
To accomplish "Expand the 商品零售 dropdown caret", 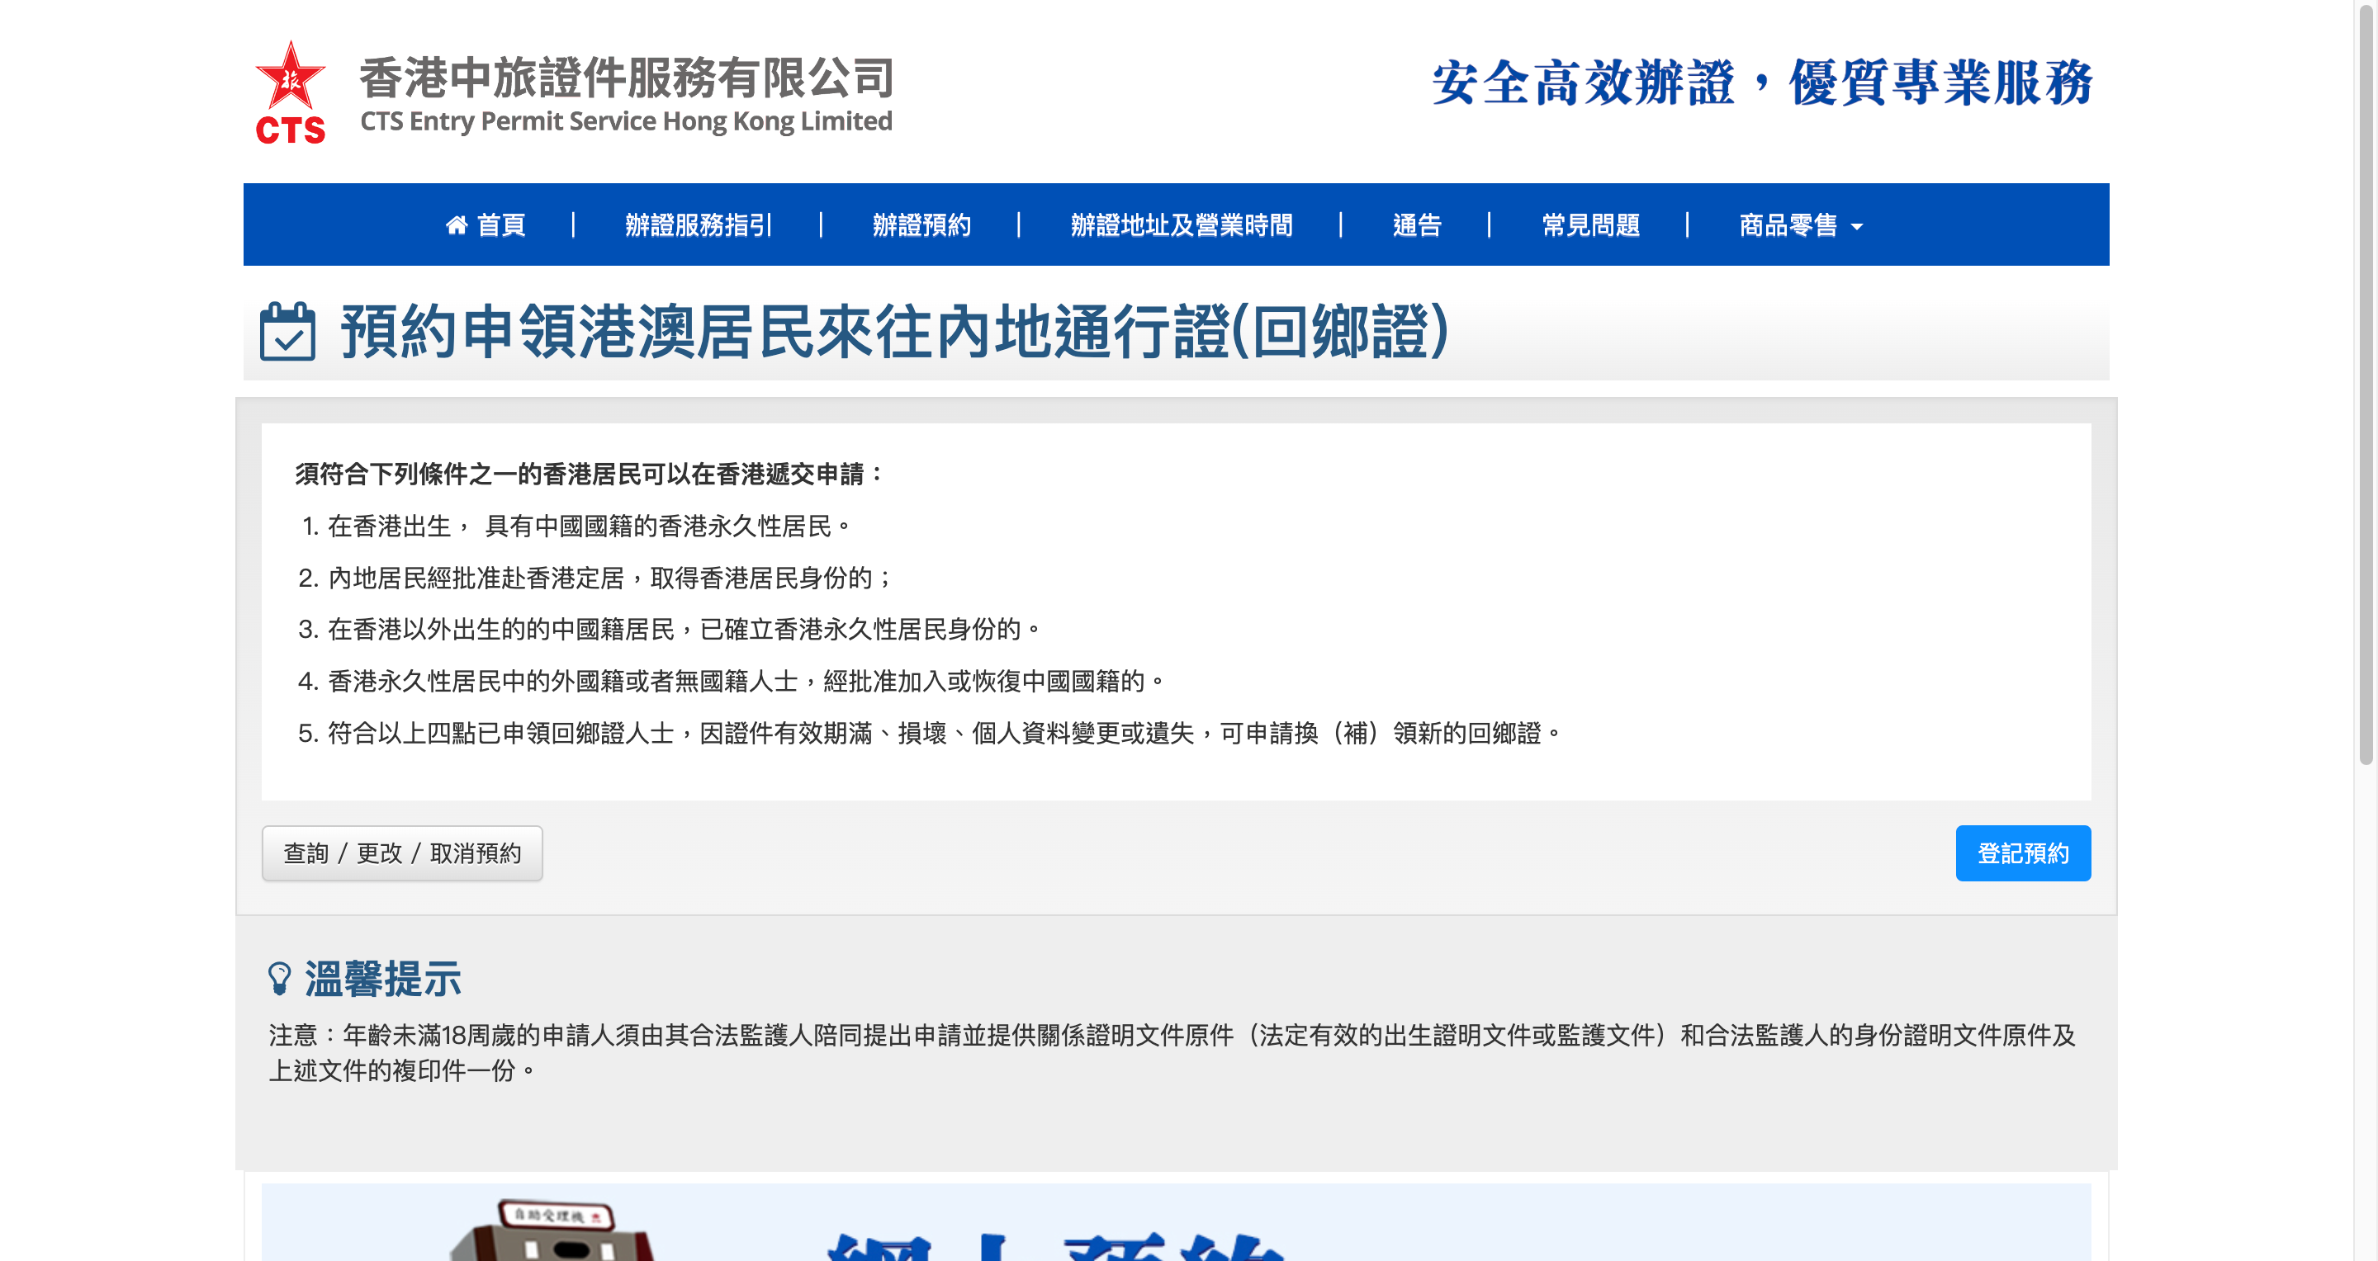I will point(1857,227).
